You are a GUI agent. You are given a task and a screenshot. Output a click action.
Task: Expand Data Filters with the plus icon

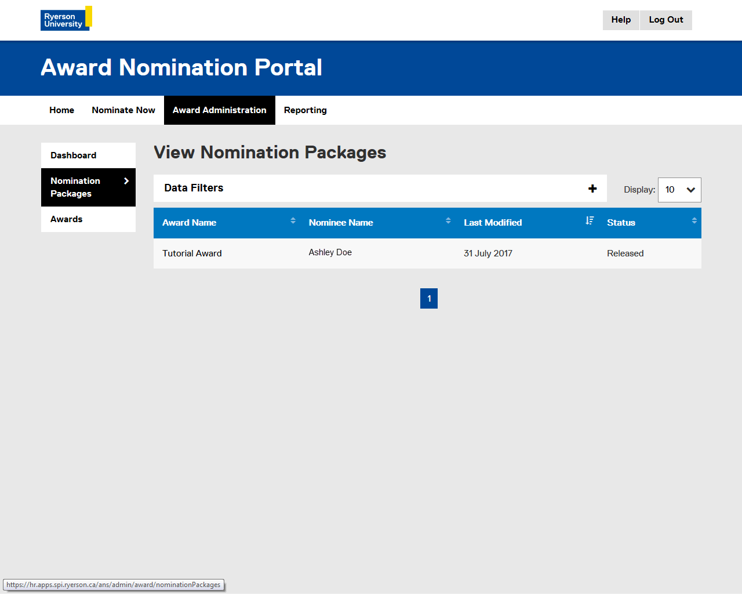tap(592, 189)
